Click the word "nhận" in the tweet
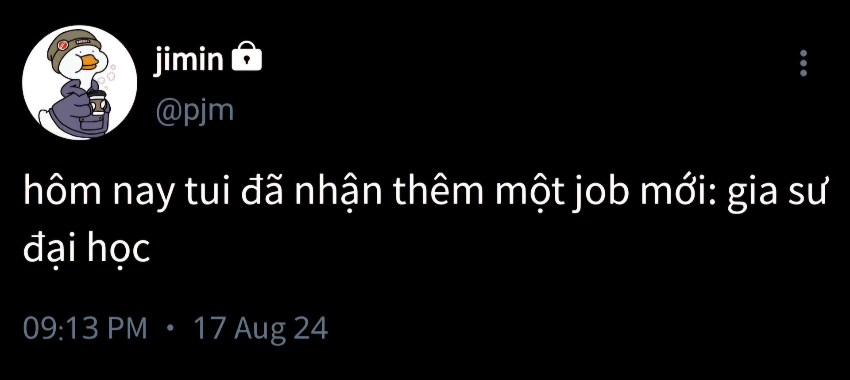The image size is (850, 380). 338,191
